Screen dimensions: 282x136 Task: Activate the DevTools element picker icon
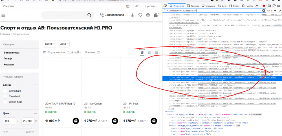(x=165, y=6)
